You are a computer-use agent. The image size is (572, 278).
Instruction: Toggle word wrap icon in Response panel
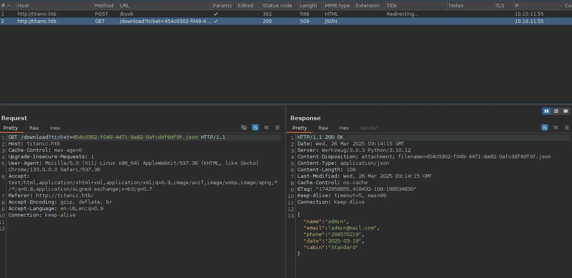(x=545, y=128)
